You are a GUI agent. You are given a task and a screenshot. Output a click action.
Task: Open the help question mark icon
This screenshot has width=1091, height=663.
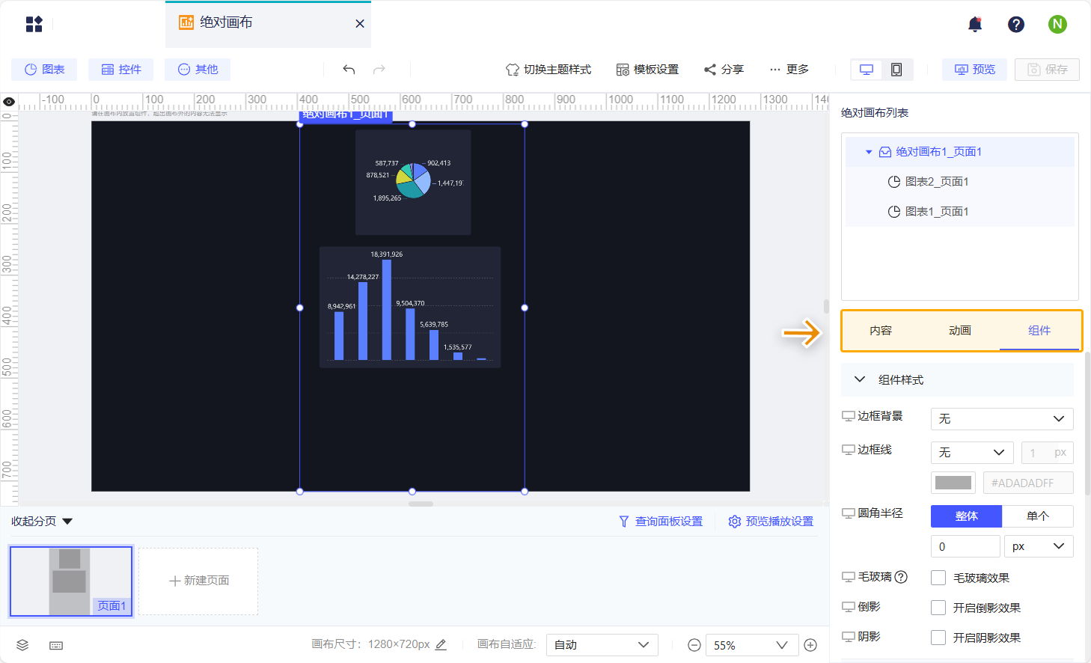[x=1015, y=24]
